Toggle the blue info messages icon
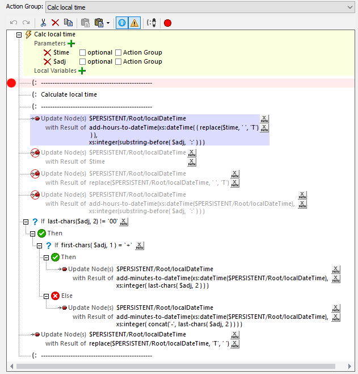358x374 pixels. [x=121, y=23]
